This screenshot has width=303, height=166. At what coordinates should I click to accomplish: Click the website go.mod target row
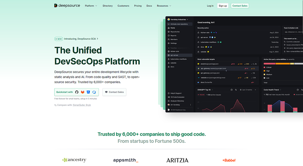(227, 78)
